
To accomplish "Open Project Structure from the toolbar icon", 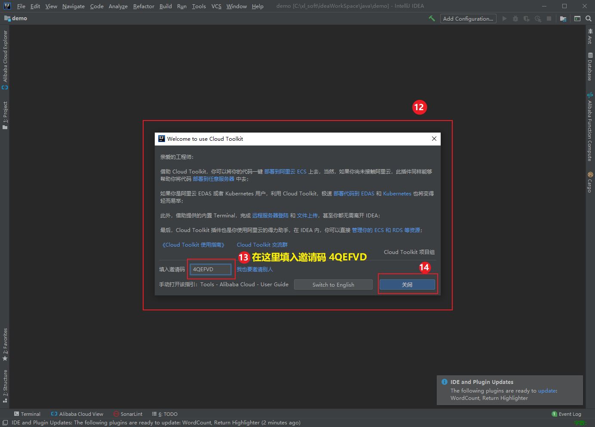I will pos(563,19).
